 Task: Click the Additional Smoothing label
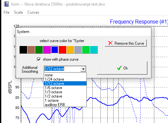point(30,69)
